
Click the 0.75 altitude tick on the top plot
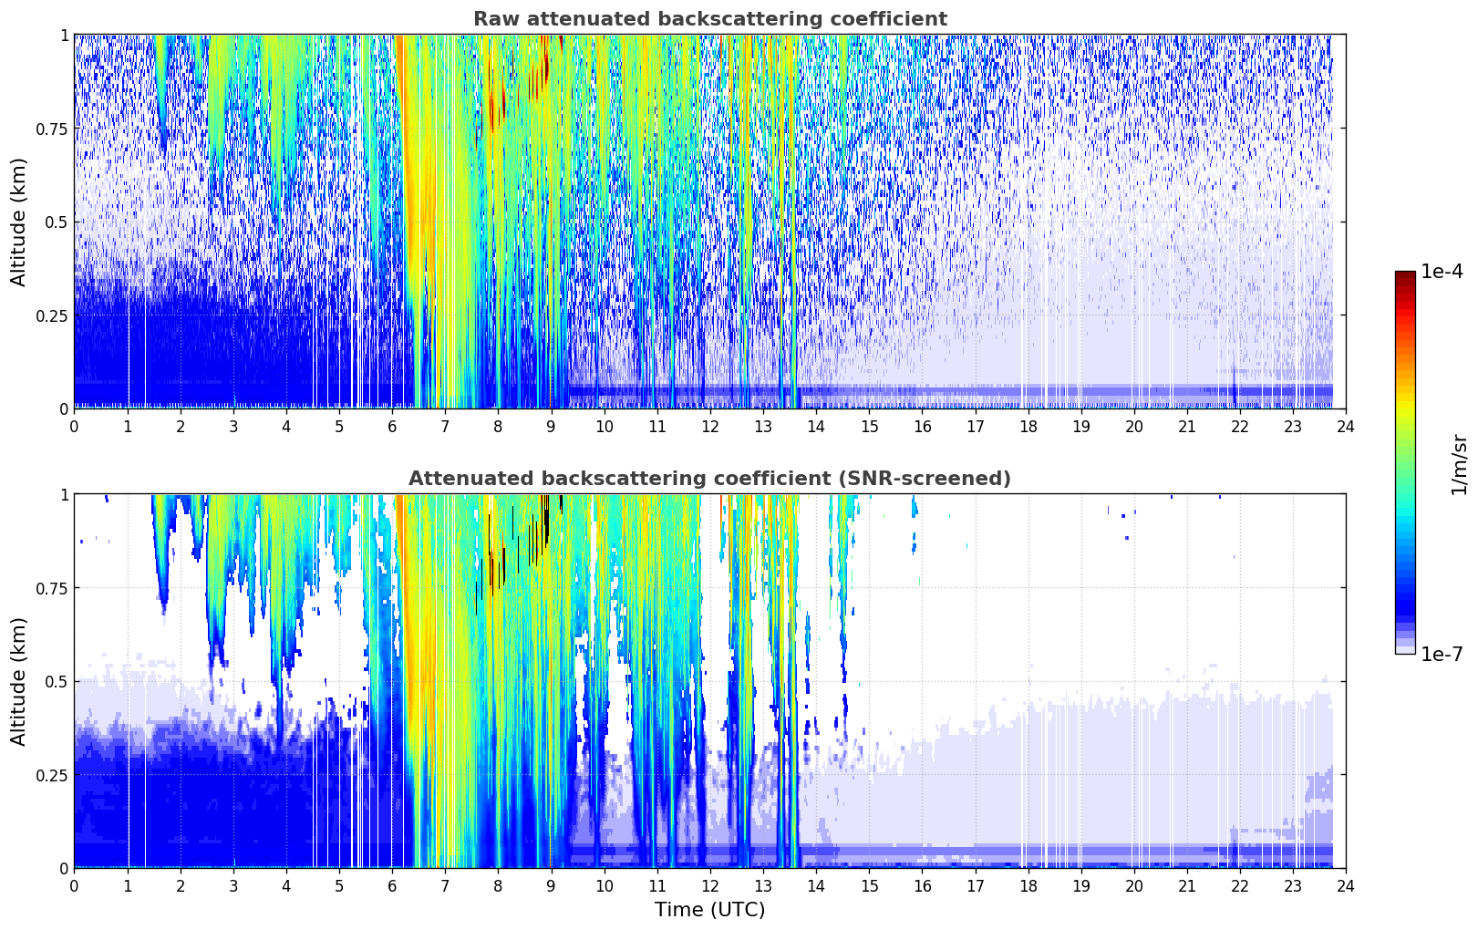pyautogui.click(x=49, y=129)
